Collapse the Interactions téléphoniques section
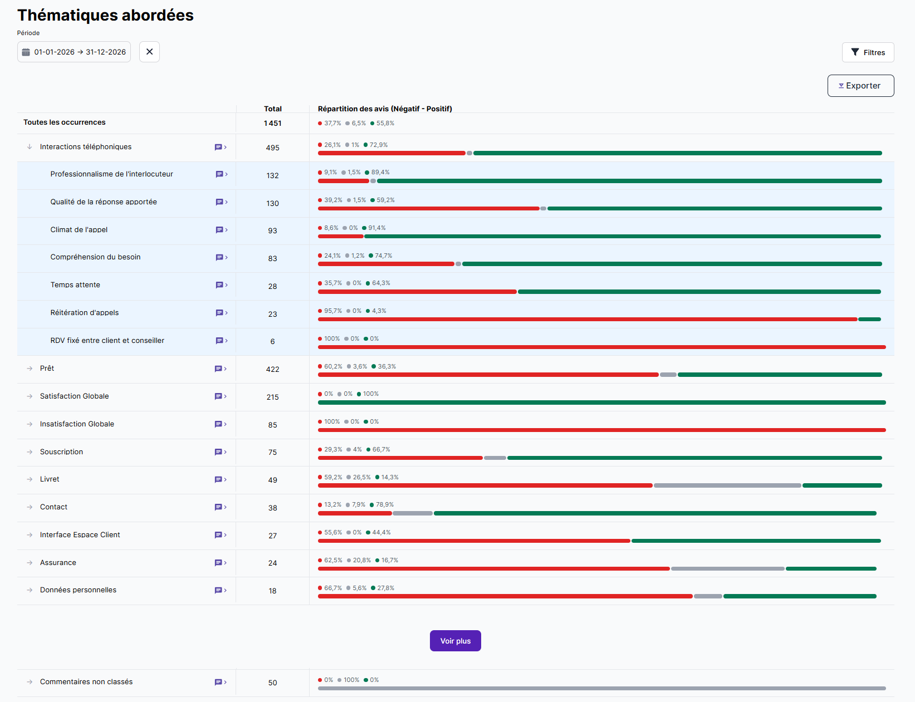Image resolution: width=915 pixels, height=702 pixels. 30,147
